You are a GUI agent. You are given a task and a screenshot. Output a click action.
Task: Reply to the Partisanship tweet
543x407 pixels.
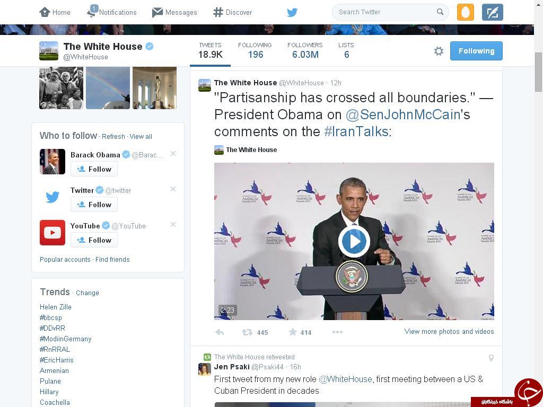point(220,332)
